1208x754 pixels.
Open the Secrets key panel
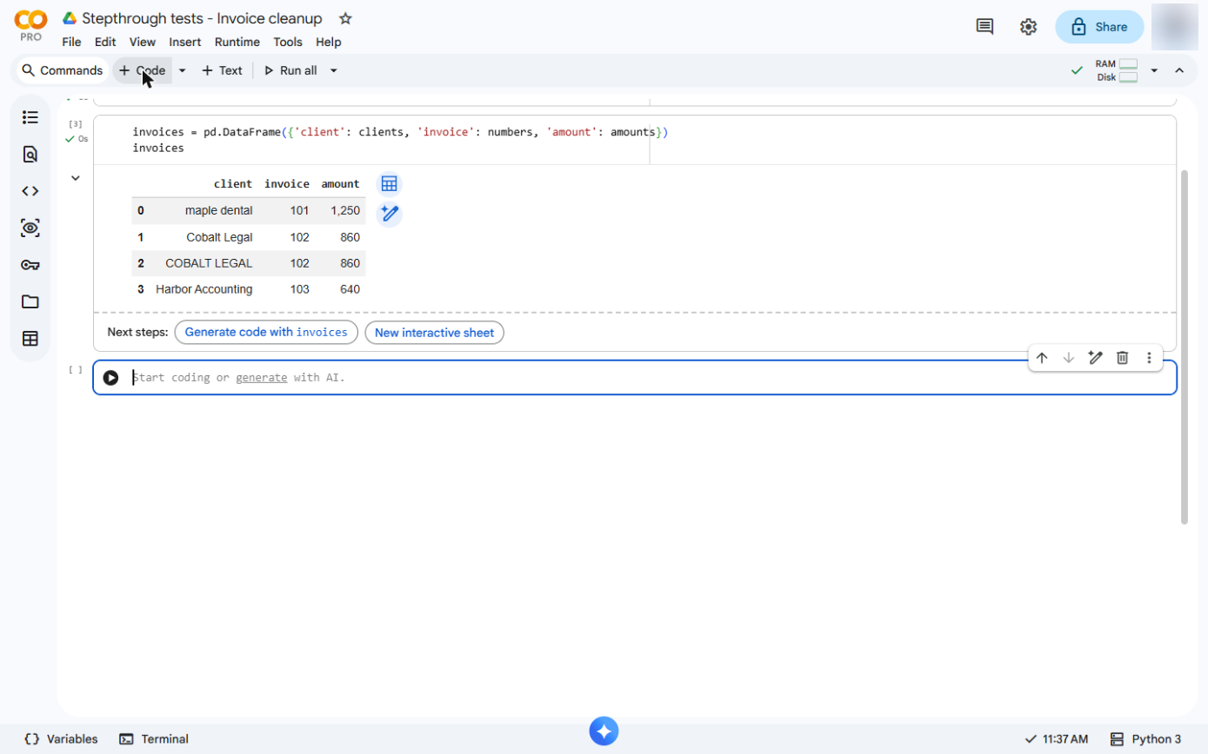pyautogui.click(x=30, y=265)
